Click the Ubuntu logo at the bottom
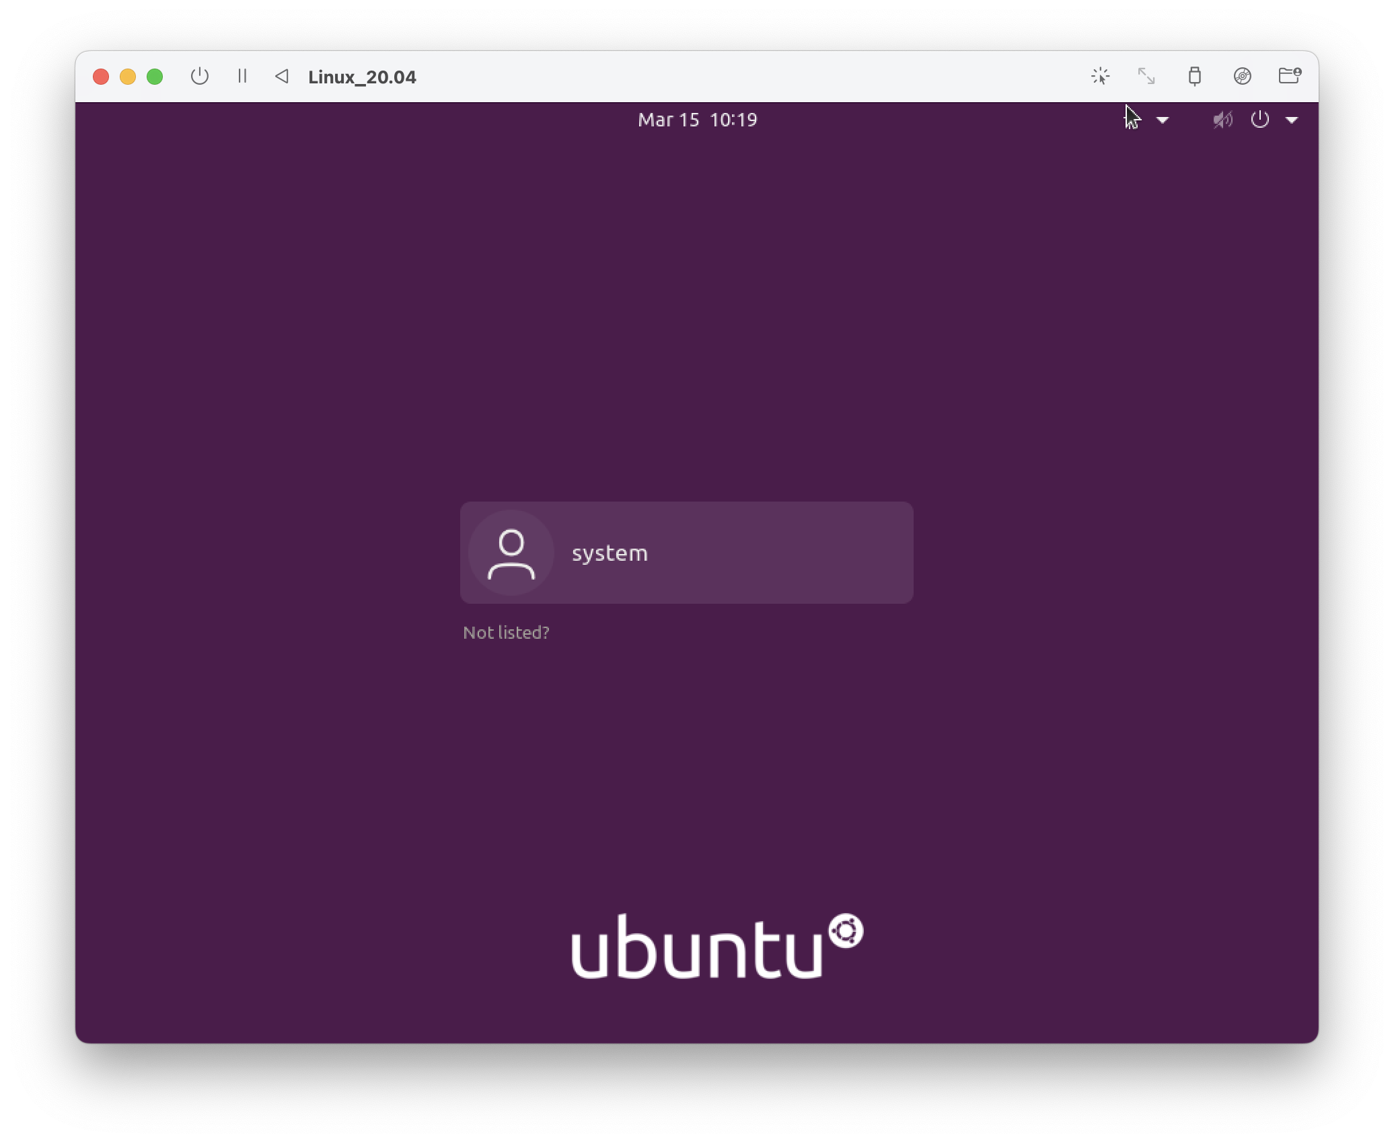This screenshot has width=1394, height=1143. (717, 946)
